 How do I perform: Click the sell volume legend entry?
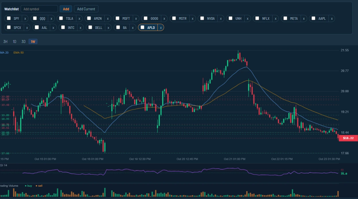[39, 186]
